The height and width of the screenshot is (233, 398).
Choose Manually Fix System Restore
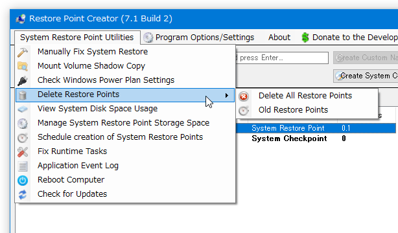[125, 52]
